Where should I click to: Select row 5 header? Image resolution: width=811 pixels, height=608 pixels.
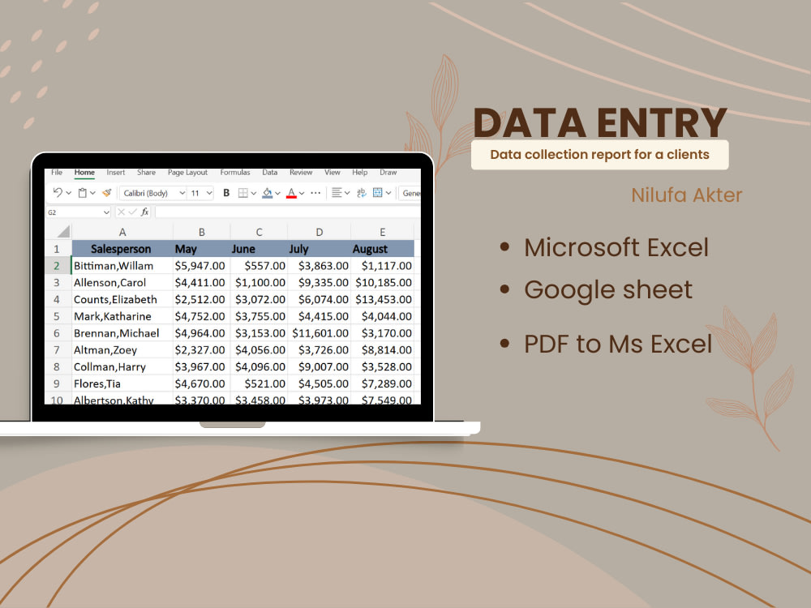pos(57,316)
